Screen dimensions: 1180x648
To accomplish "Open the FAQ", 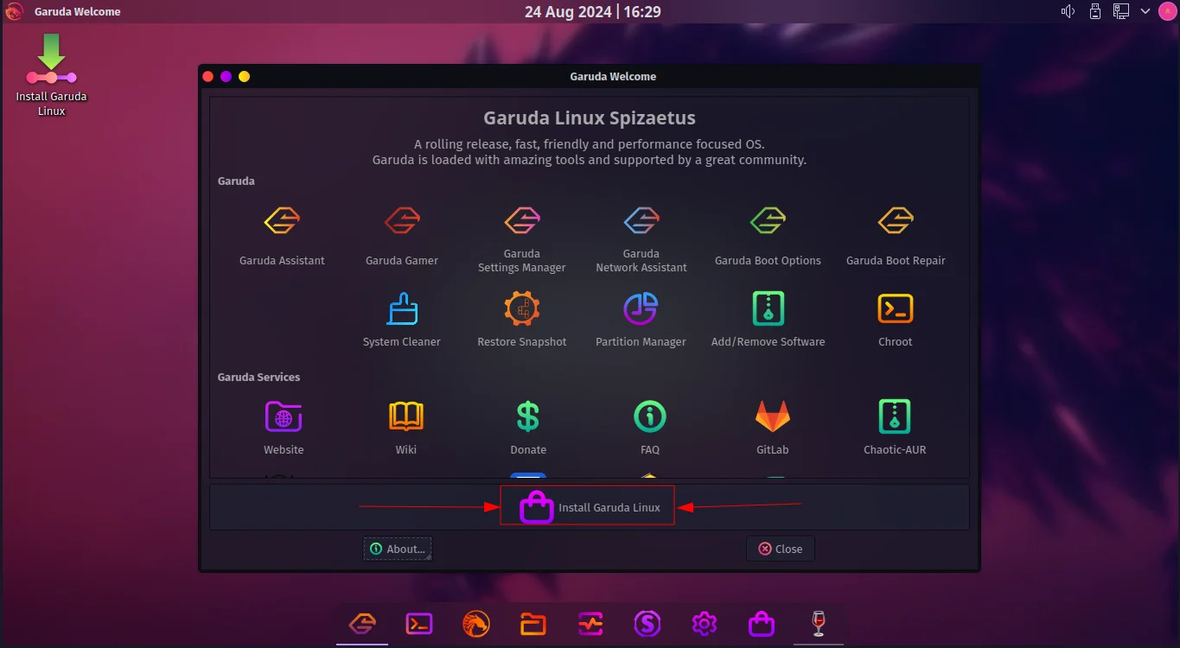I will 650,427.
